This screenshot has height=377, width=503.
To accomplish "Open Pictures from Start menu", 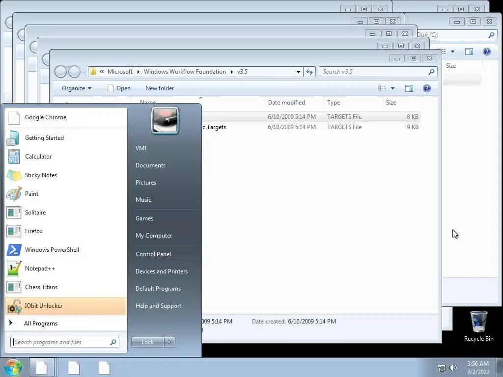I will [145, 183].
